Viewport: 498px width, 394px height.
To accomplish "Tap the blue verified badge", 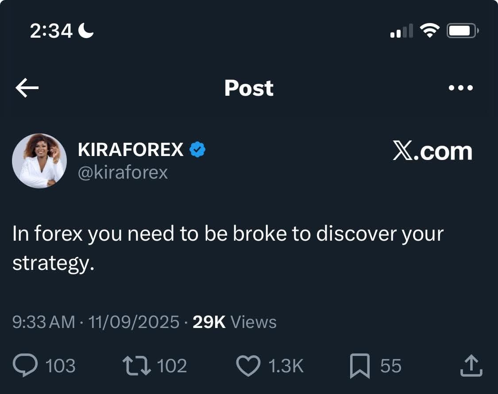I will (197, 149).
